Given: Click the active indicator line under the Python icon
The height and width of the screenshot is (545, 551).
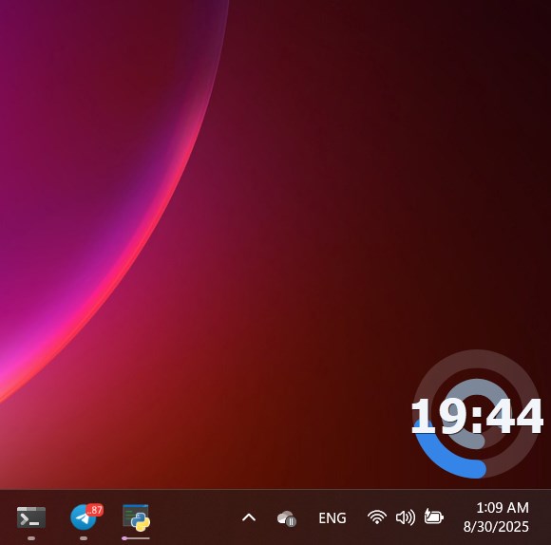Looking at the screenshot, I should tap(136, 538).
